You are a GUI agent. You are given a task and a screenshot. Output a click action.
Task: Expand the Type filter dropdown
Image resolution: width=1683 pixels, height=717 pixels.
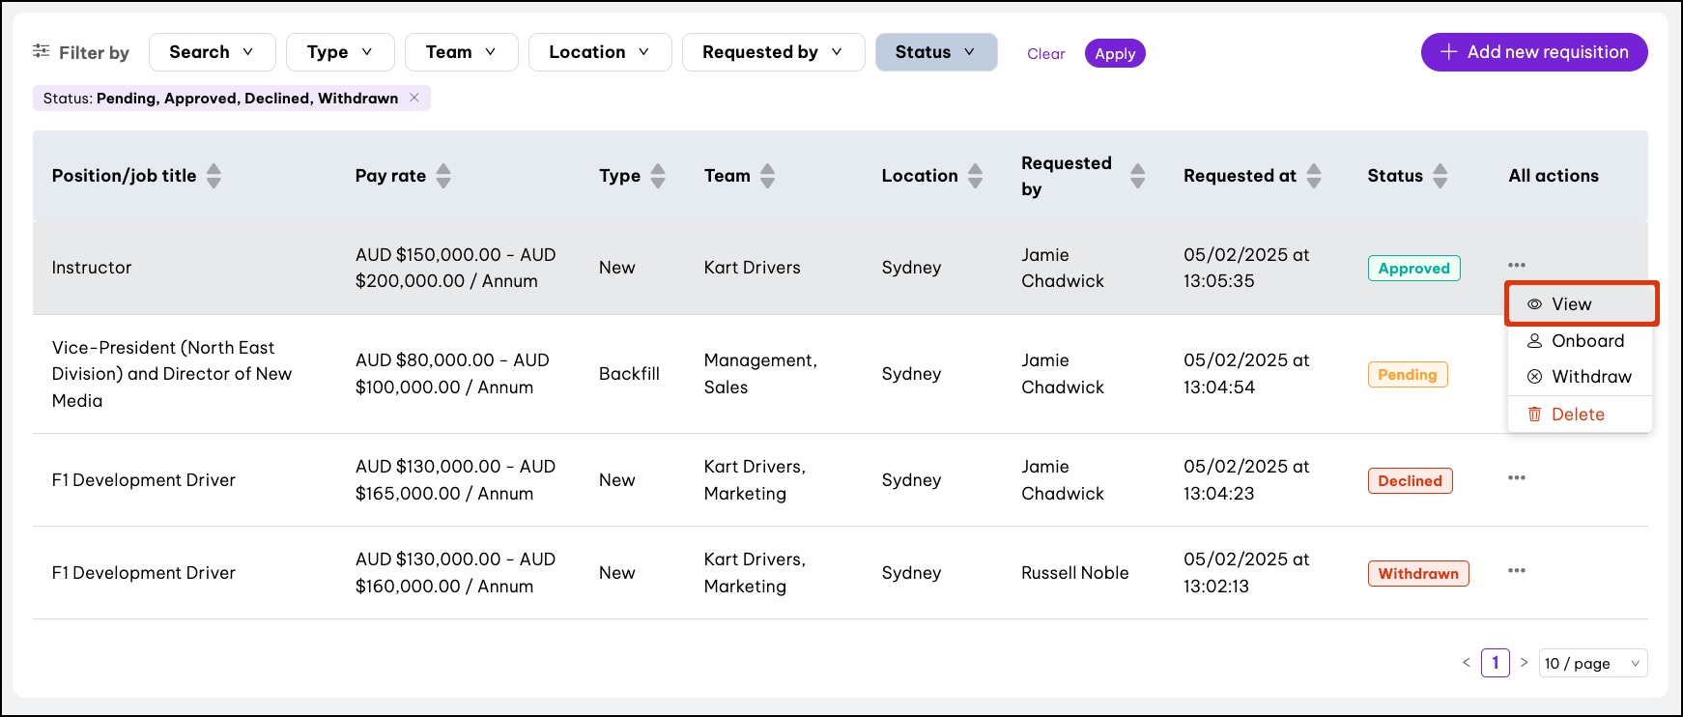pyautogui.click(x=340, y=52)
